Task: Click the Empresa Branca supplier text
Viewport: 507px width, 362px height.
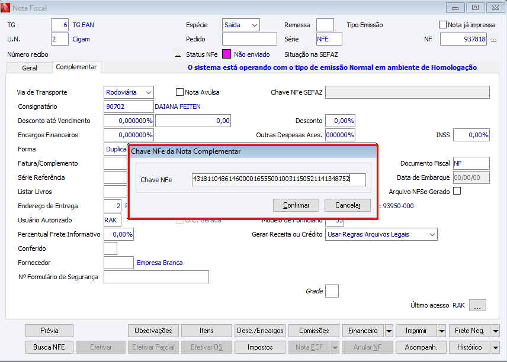Action: point(160,263)
